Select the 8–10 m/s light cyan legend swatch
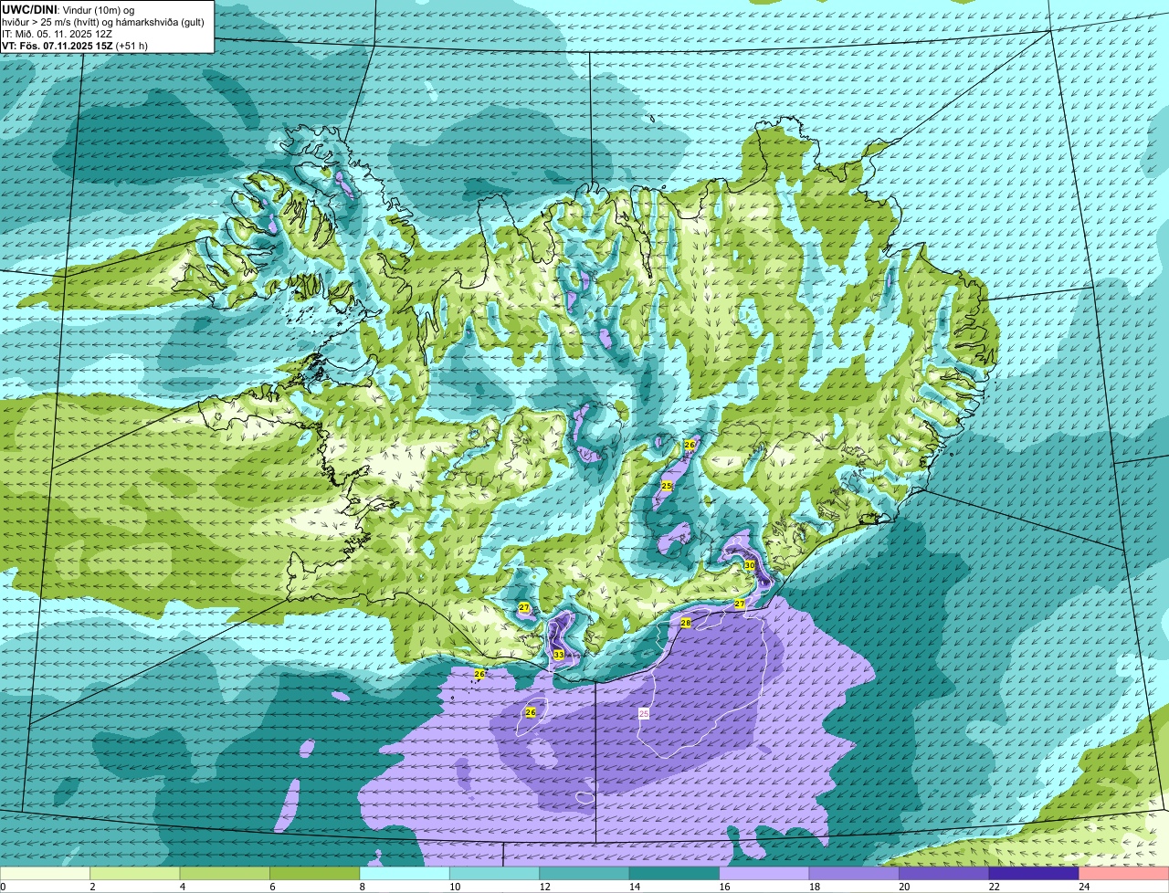The height and width of the screenshot is (893, 1169). (x=405, y=874)
